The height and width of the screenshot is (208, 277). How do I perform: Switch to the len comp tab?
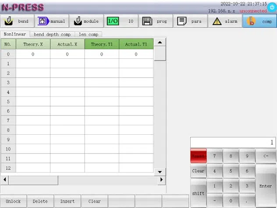(89, 35)
